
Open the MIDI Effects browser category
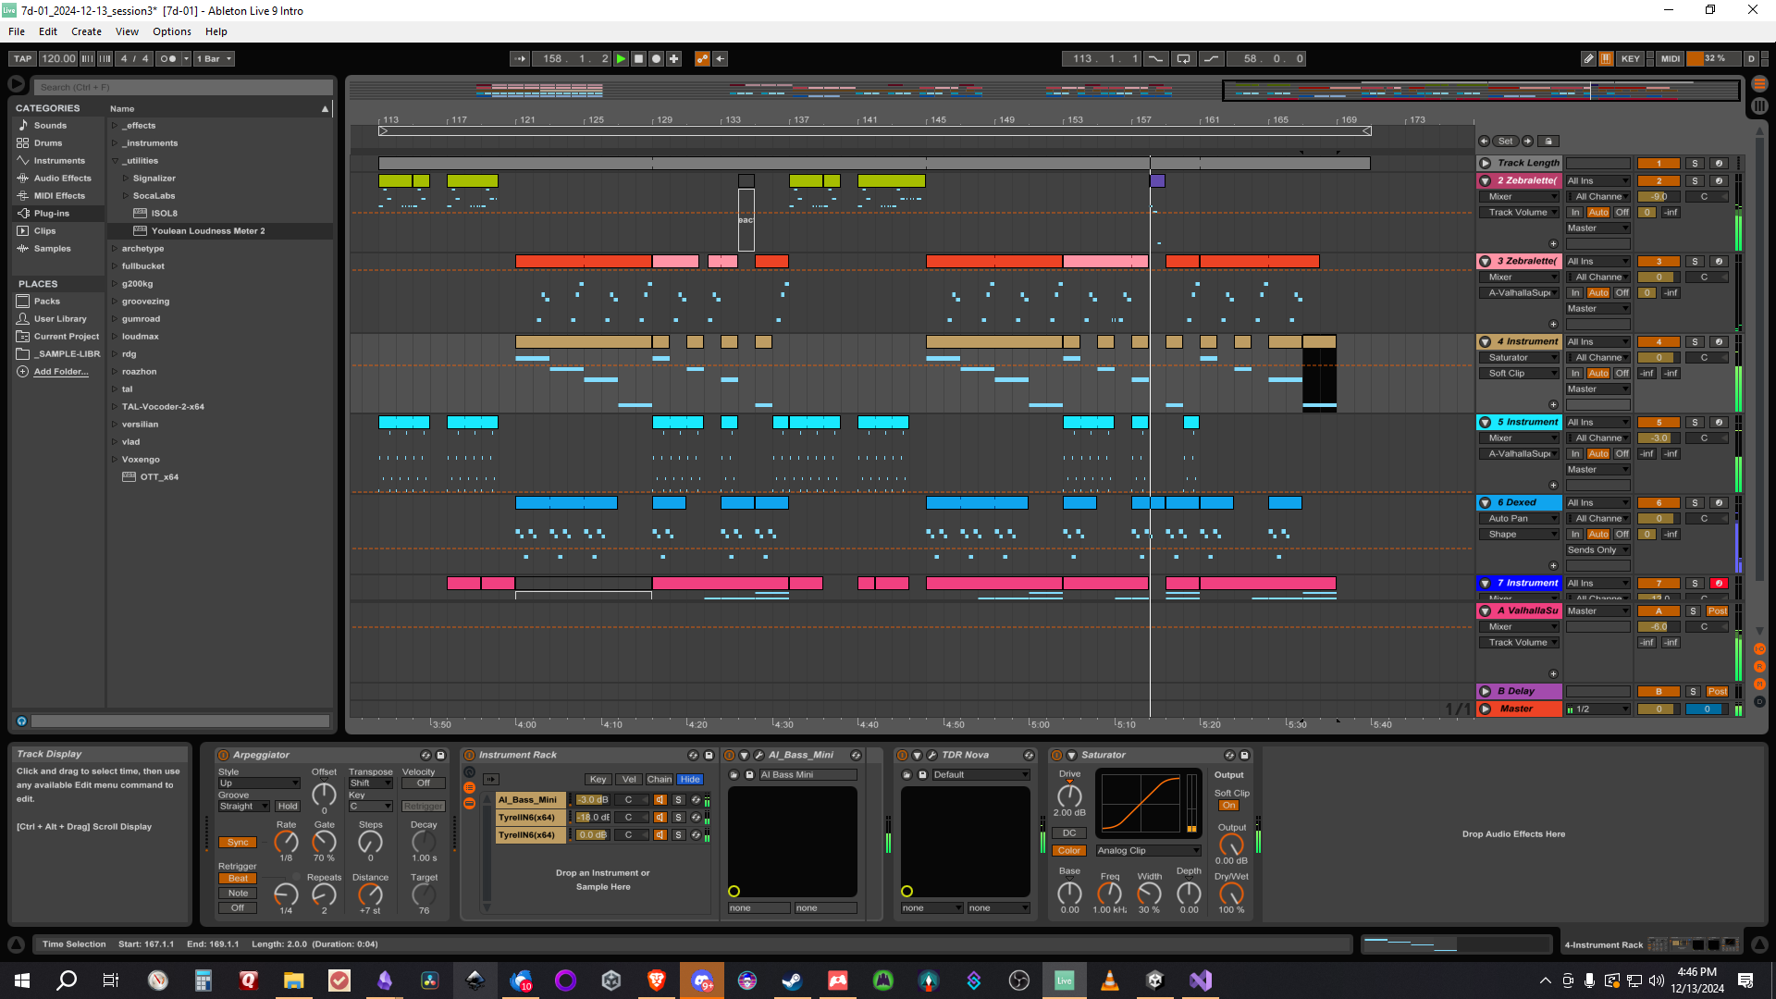pos(59,196)
